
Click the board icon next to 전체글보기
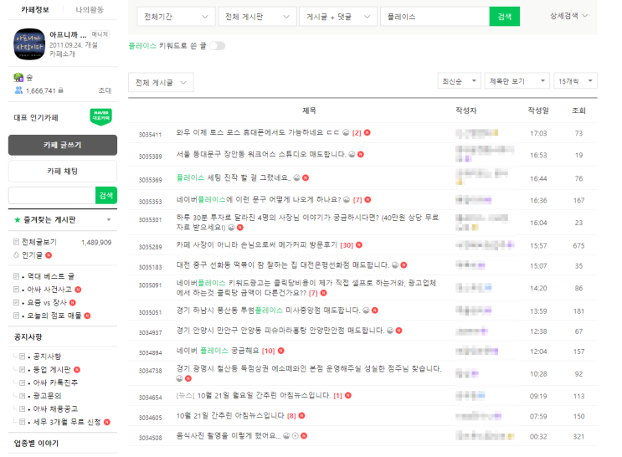click(x=16, y=242)
